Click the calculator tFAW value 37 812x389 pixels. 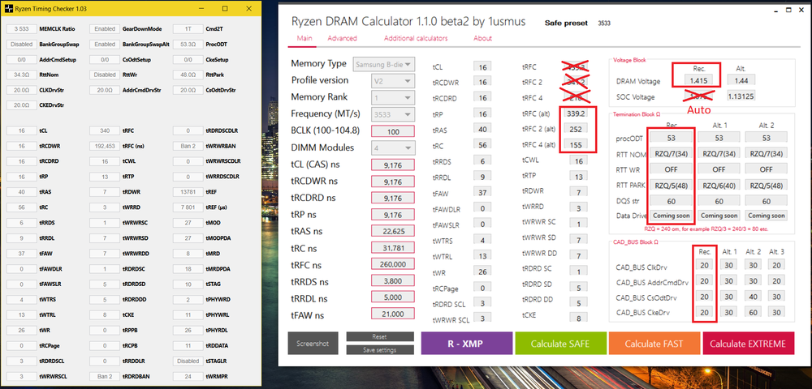click(482, 193)
